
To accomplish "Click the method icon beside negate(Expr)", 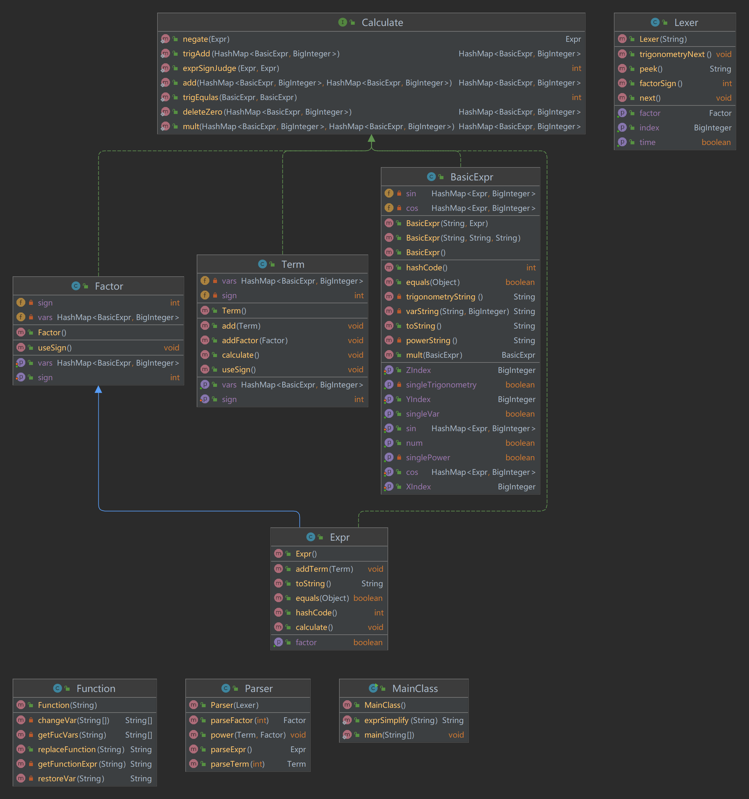I will click(165, 39).
